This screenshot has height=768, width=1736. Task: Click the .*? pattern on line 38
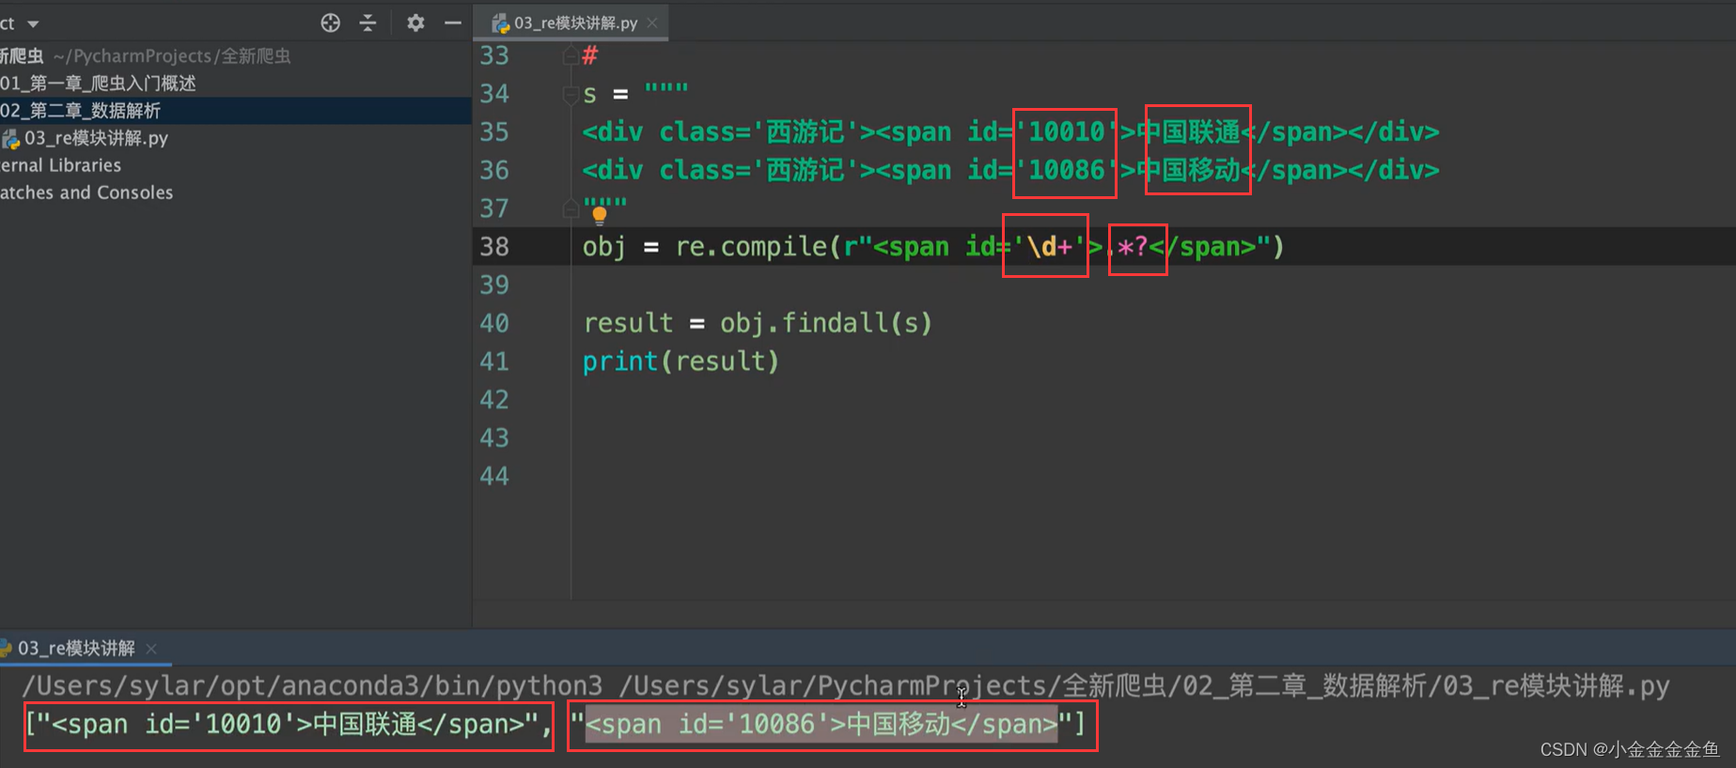click(1127, 247)
